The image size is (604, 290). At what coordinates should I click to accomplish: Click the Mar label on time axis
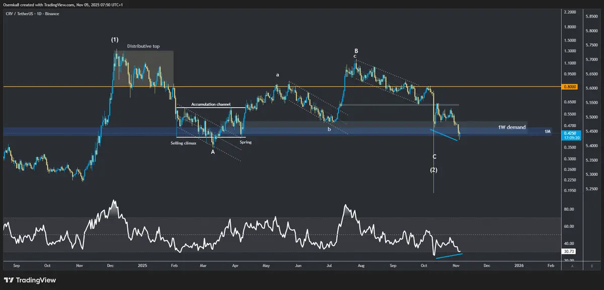203,265
